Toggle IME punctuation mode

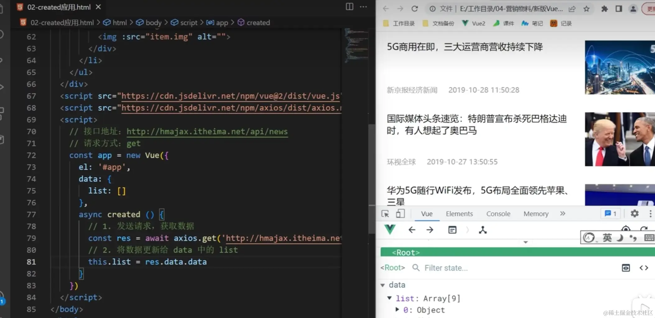[633, 238]
